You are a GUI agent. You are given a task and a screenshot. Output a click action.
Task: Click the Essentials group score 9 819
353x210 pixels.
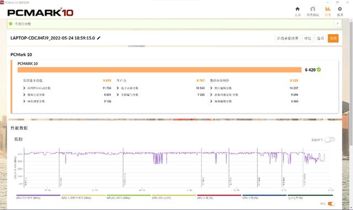point(107,80)
